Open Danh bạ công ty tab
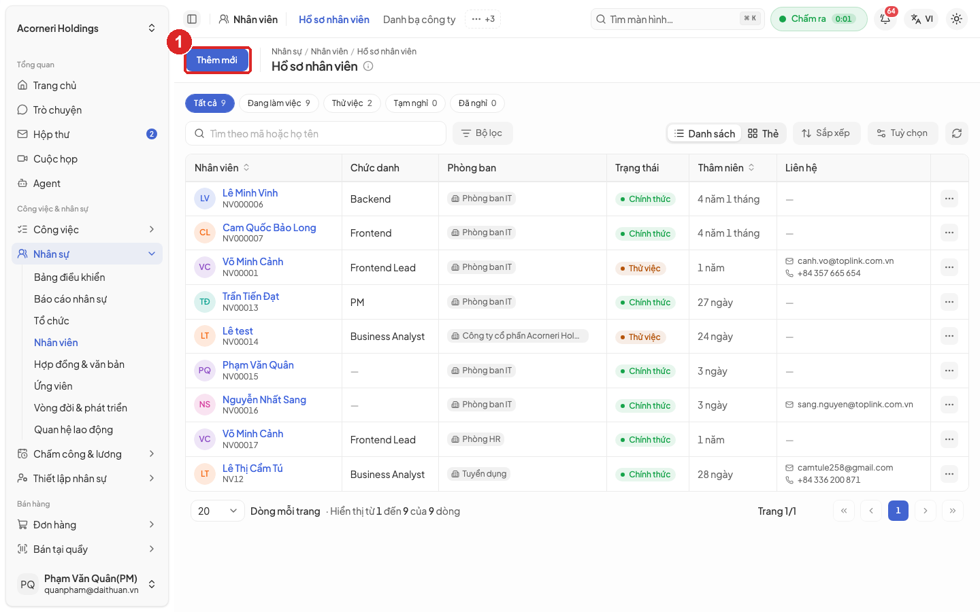The width and height of the screenshot is (980, 612). [x=419, y=20]
